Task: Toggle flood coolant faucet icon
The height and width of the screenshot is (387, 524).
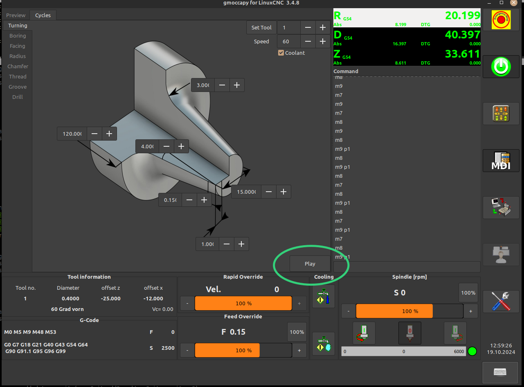Action: point(324,296)
